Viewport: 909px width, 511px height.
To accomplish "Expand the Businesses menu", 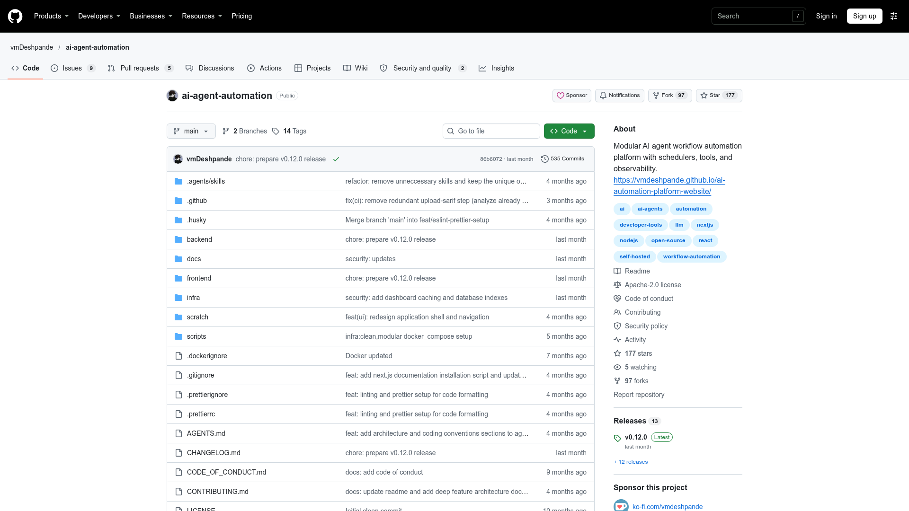I will click(151, 16).
